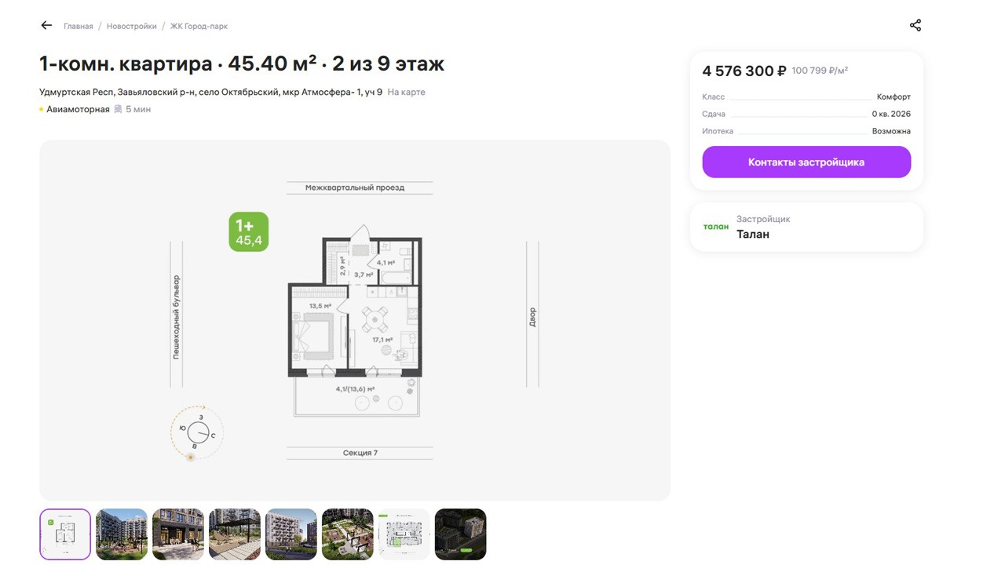Open the third thumbnail showing the building entrance
The image size is (1005, 565).
[178, 534]
